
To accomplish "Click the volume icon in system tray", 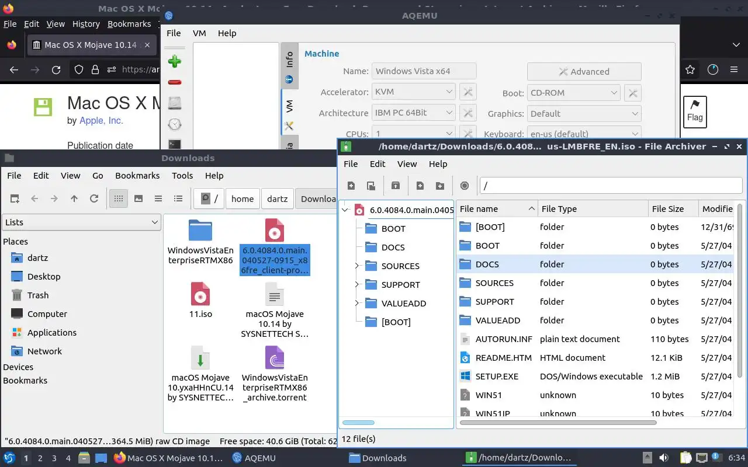I will [664, 458].
